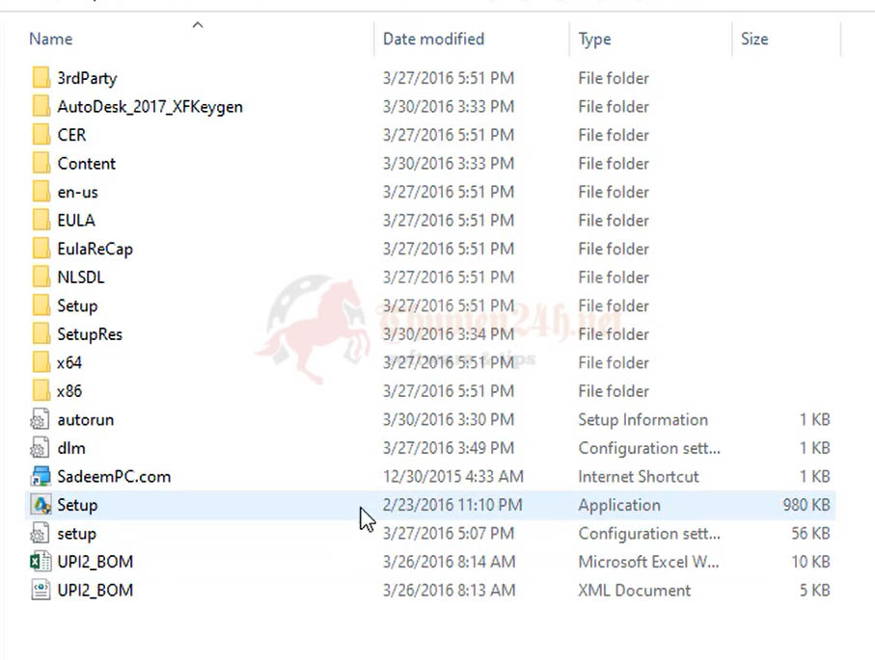The image size is (875, 660).
Task: Click the SadeemPC.com internet shortcut icon
Action: (x=41, y=476)
